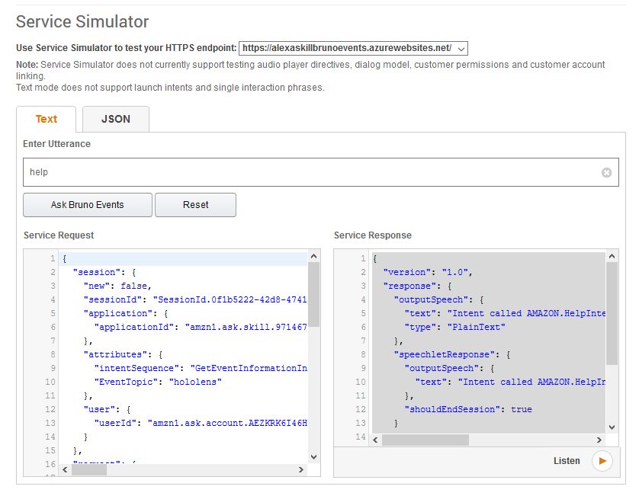Click Service Response scrollbar down arrow

(612, 427)
